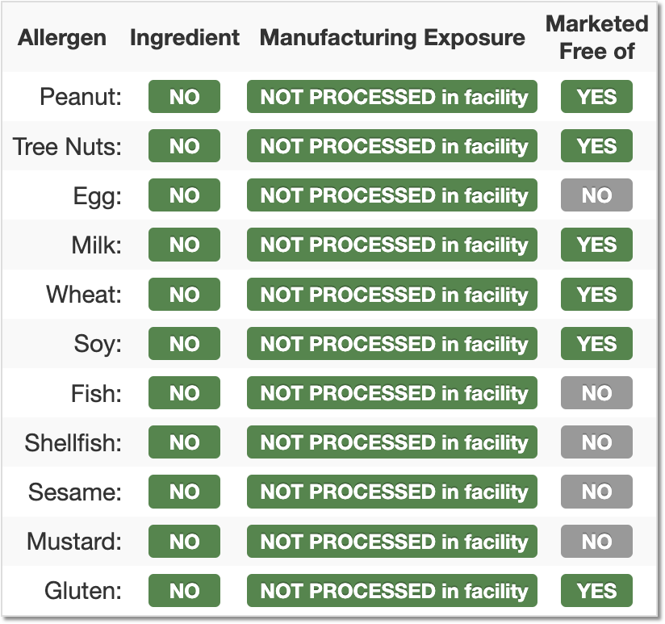Select the Mustard row label
This screenshot has height=624, width=665.
click(74, 542)
